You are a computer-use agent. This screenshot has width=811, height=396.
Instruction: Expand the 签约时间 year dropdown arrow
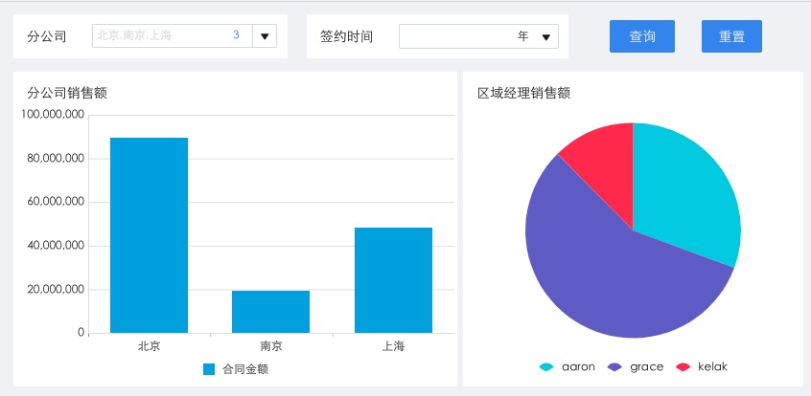(x=546, y=36)
